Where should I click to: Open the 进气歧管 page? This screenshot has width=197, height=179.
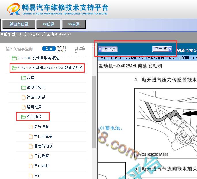(x=41, y=127)
